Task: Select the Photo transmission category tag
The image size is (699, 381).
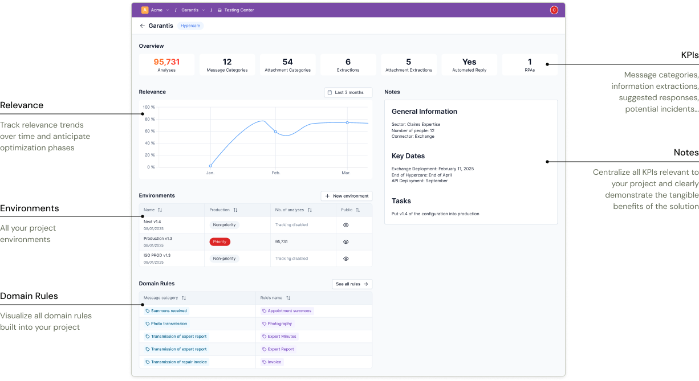Action: tap(166, 323)
